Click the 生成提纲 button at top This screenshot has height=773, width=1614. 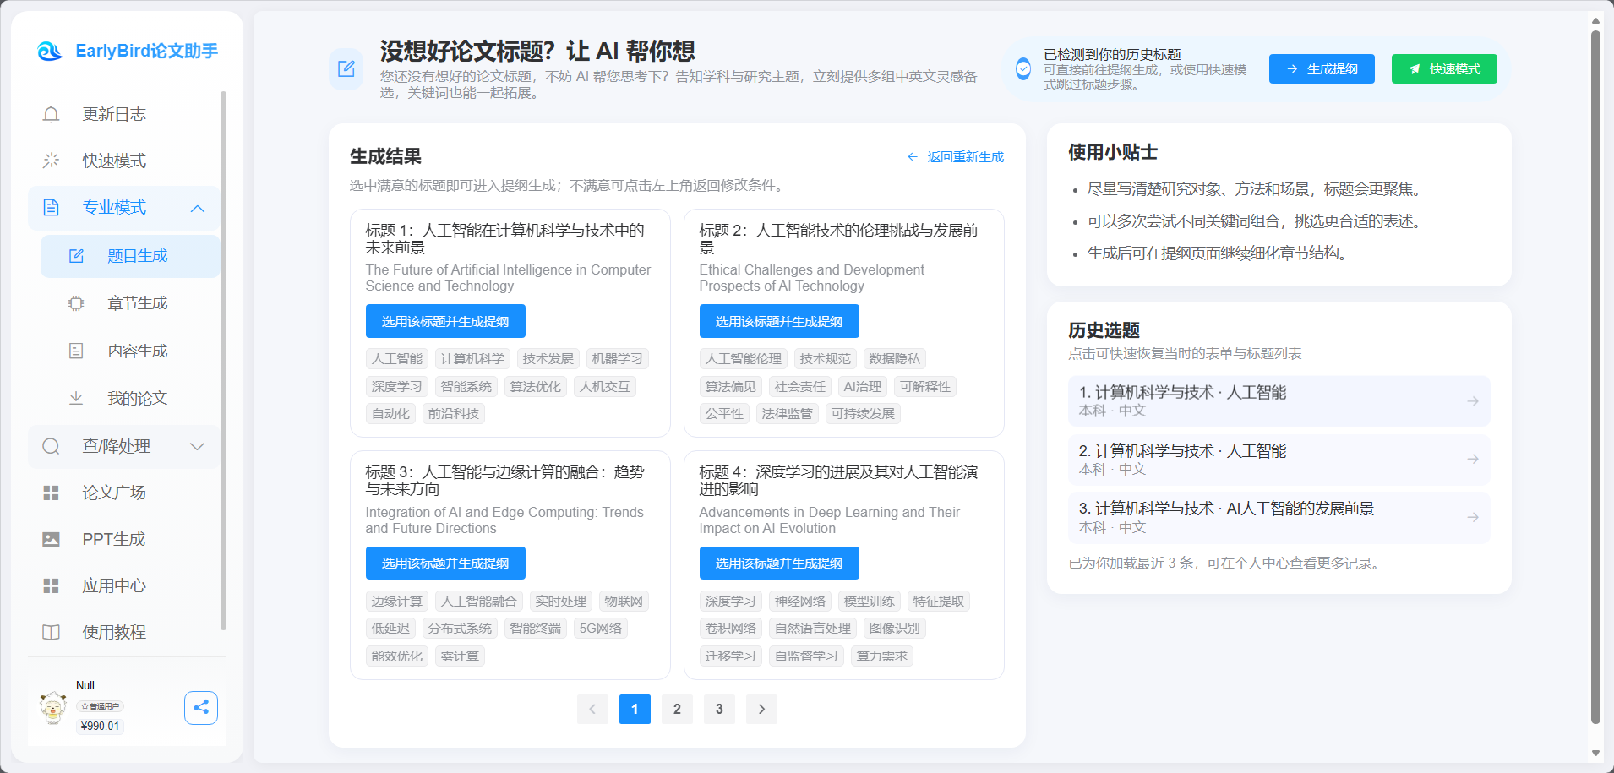[x=1321, y=68]
